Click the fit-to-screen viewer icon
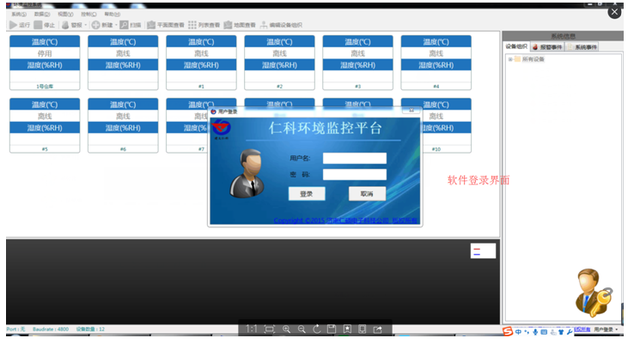634x344 pixels. pos(269,329)
